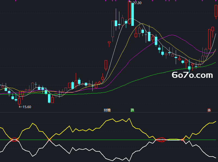This screenshot has width=218, height=162.
Task: Select the green long-term moving average line
Action: click(x=139, y=80)
